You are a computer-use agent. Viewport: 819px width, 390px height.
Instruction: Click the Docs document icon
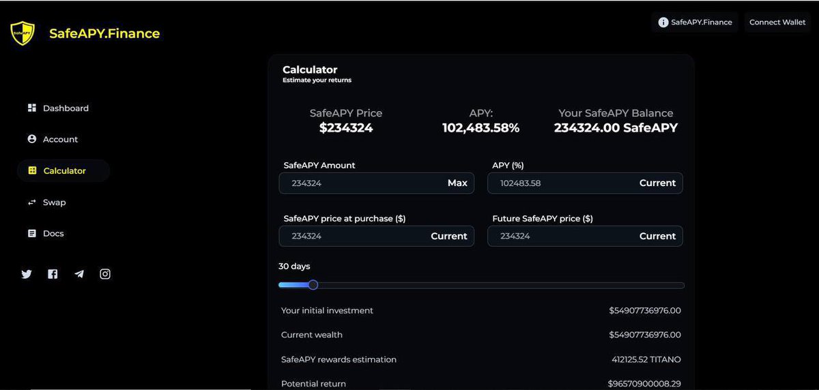(x=31, y=233)
